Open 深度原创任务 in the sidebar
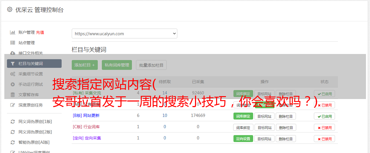Screen dimensions: 370x153 tap(31, 105)
